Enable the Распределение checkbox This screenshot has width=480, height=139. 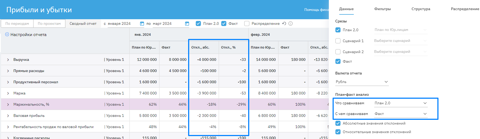(247, 23)
